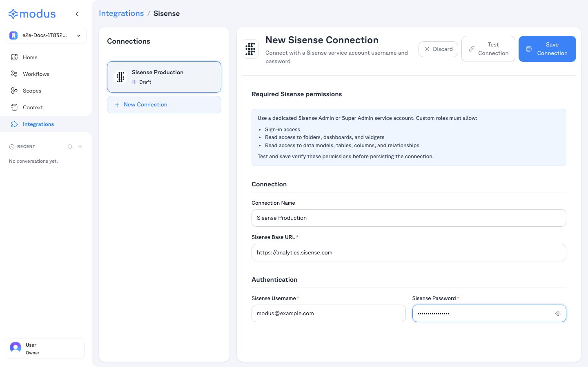Start a new conversation with the plus icon

(80, 147)
